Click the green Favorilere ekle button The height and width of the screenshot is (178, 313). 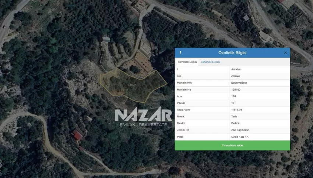(x=232, y=145)
